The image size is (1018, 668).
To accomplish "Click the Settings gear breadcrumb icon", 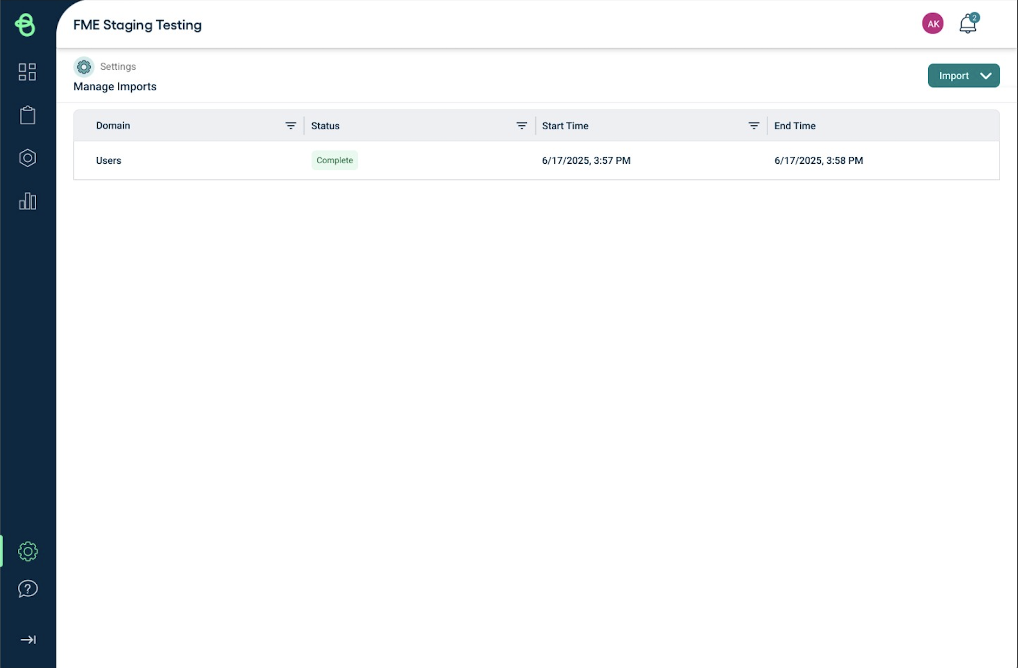I will click(x=84, y=66).
